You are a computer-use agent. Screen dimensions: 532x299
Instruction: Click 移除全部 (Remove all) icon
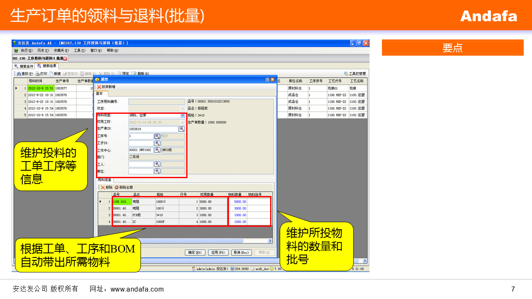tap(116, 187)
